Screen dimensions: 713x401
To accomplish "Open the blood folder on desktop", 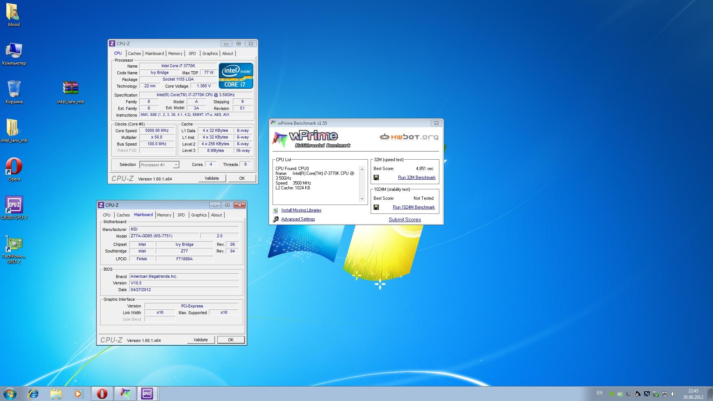I will pyautogui.click(x=14, y=15).
